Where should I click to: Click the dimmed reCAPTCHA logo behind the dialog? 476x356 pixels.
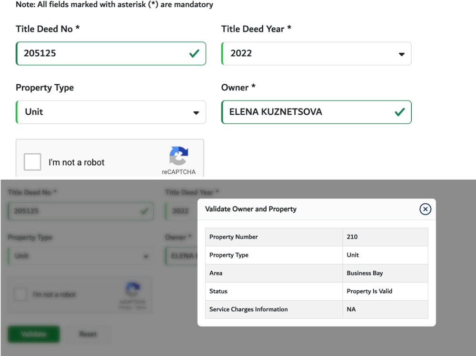(x=133, y=289)
